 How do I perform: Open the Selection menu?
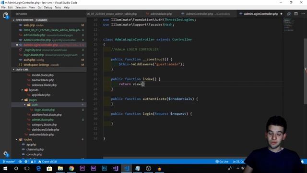(21, 8)
